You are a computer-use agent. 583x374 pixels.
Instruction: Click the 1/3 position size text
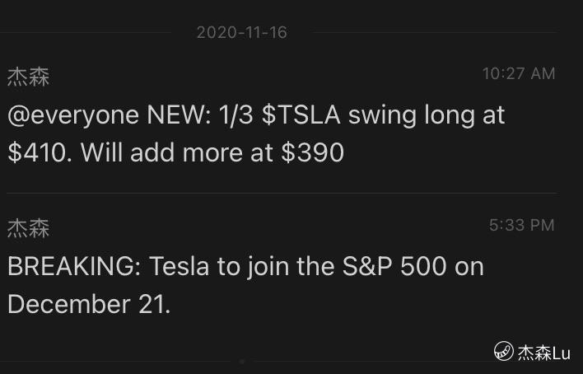pos(236,115)
